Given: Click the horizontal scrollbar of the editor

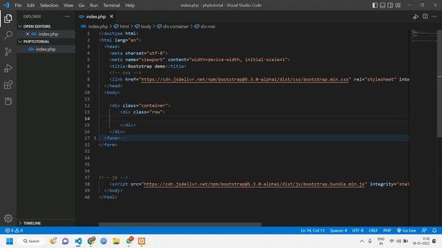Looking at the screenshot, I should (180, 224).
